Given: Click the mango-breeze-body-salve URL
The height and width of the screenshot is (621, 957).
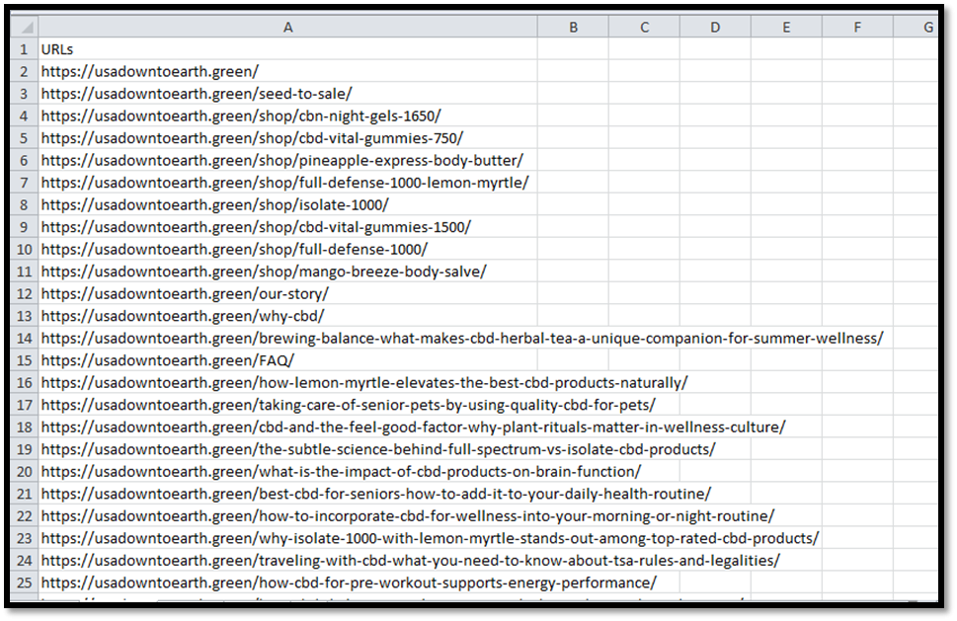Looking at the screenshot, I should coord(264,271).
